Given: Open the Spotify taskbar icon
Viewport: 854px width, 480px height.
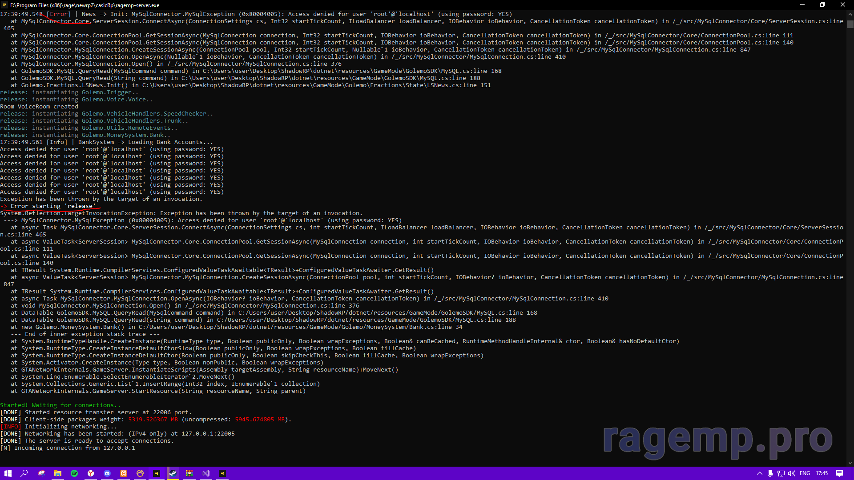Looking at the screenshot, I should pyautogui.click(x=74, y=473).
